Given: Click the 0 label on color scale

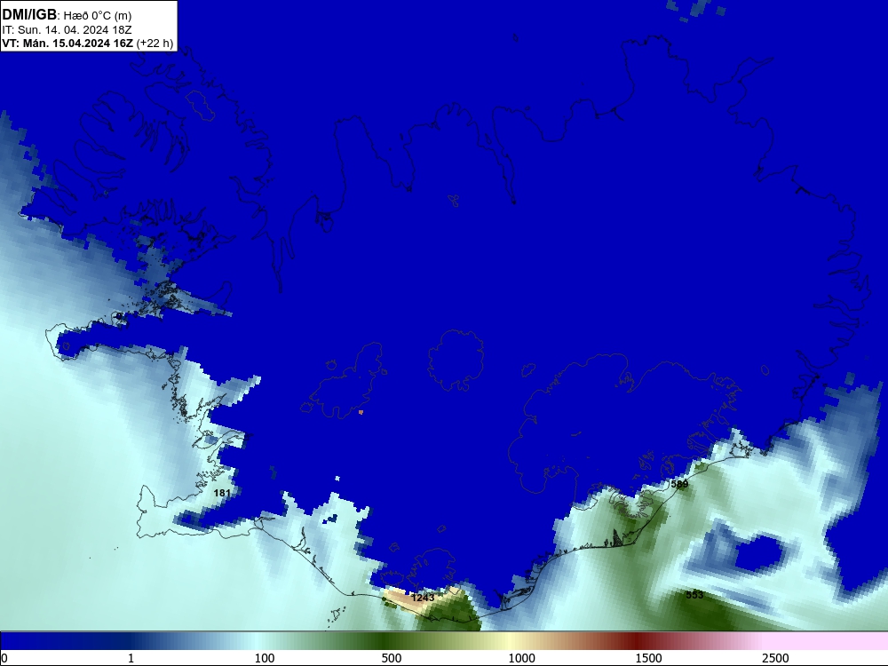Looking at the screenshot, I should [x=4, y=658].
